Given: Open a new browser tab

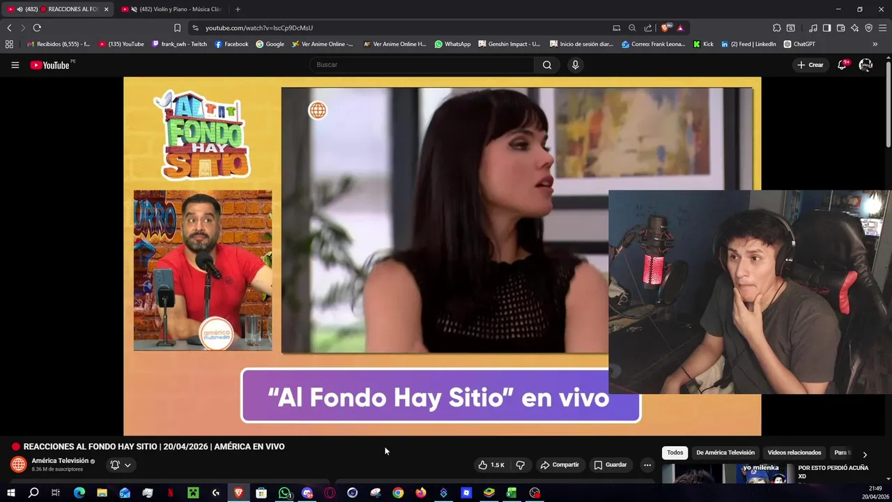Looking at the screenshot, I should (x=238, y=9).
